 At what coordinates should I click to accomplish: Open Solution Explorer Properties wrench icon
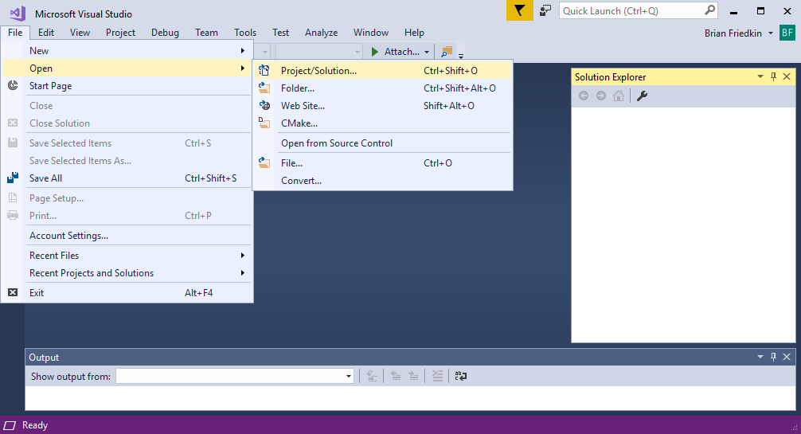pyautogui.click(x=642, y=96)
